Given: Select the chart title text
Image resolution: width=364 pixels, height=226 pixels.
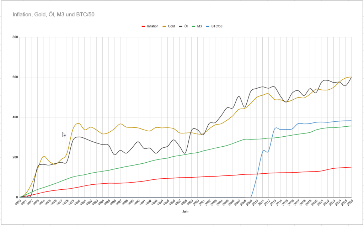Looking at the screenshot, I should (x=53, y=15).
